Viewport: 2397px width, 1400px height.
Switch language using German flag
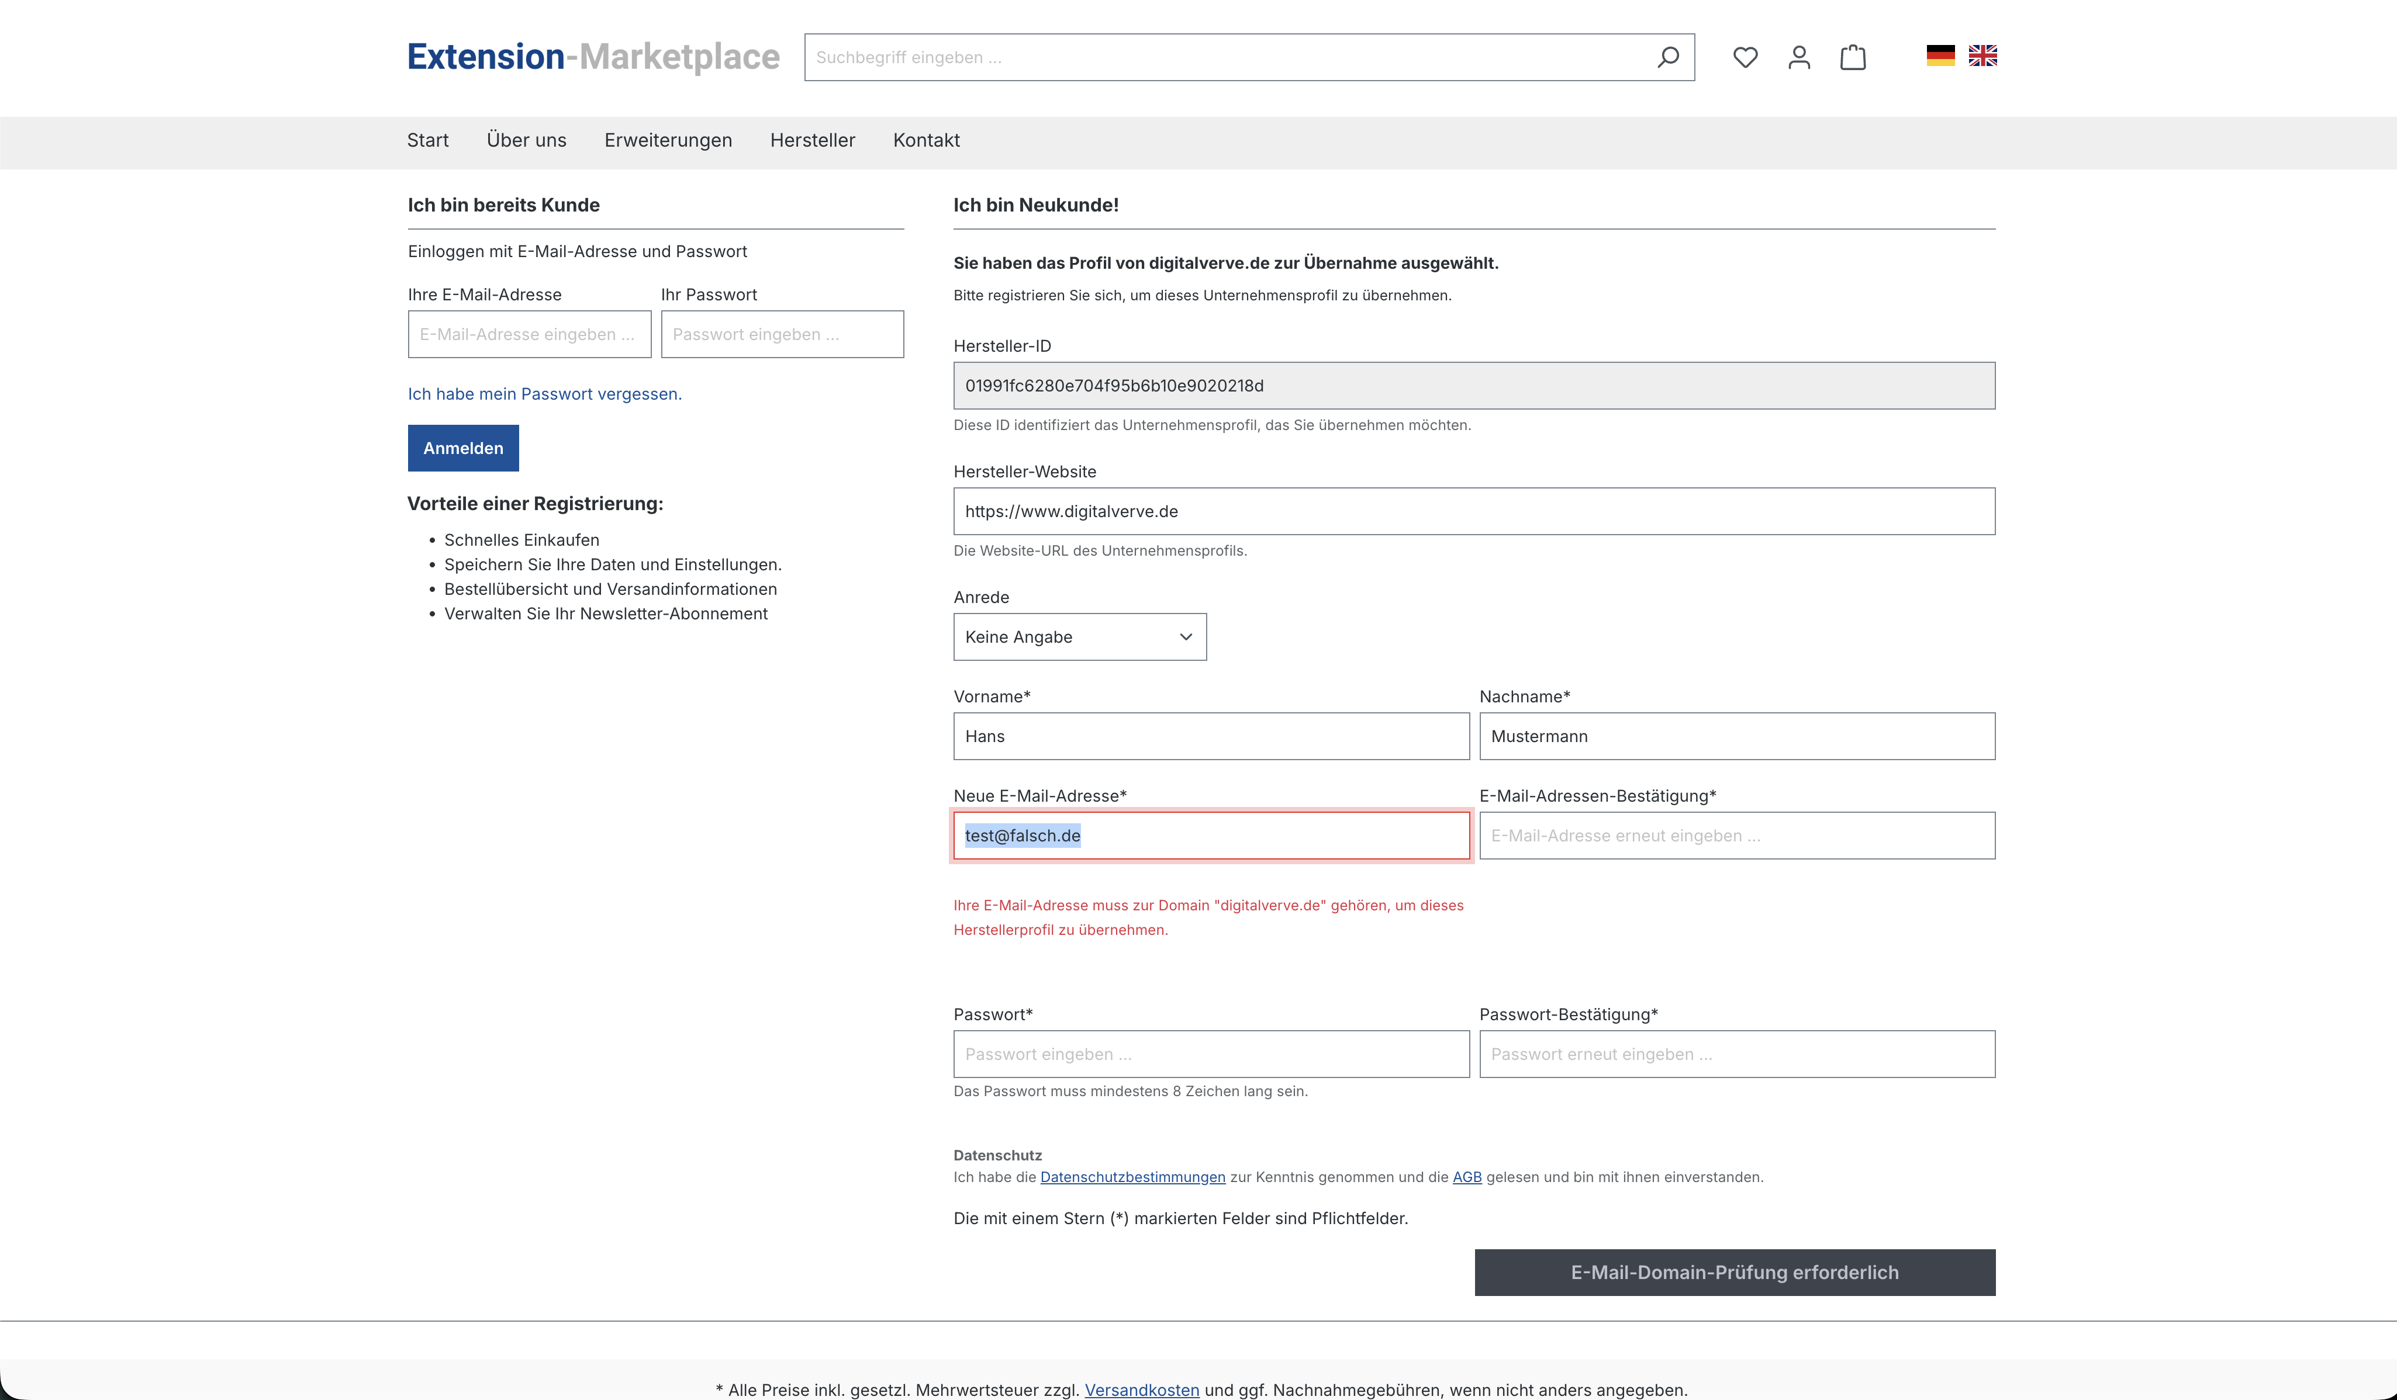[1939, 56]
